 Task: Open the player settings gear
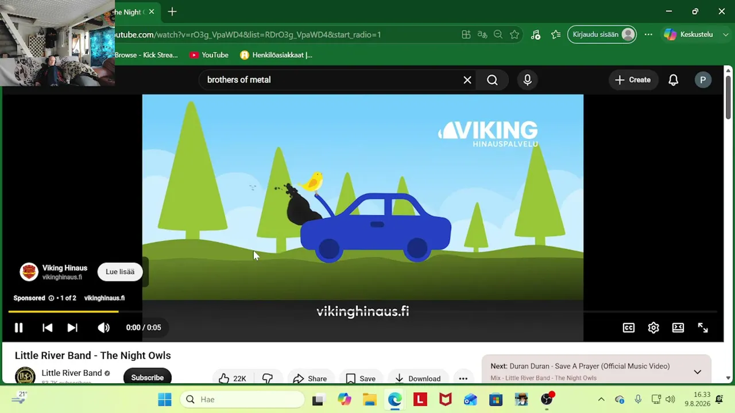[653, 328]
